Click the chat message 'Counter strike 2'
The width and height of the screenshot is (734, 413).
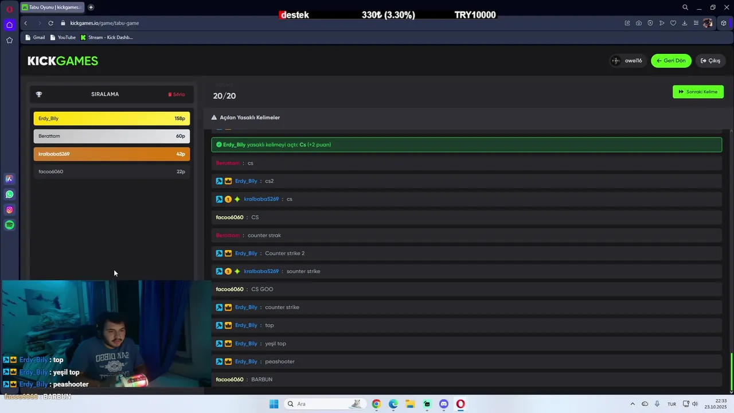[x=284, y=253]
